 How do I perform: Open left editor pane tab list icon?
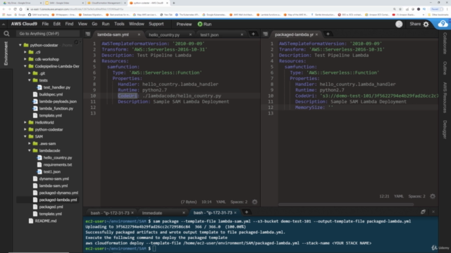(87, 34)
